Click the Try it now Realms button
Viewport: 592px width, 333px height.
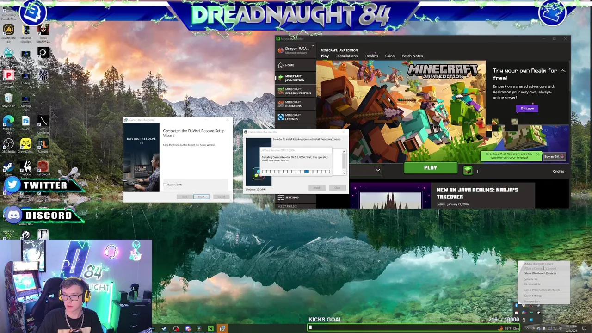[x=527, y=109]
